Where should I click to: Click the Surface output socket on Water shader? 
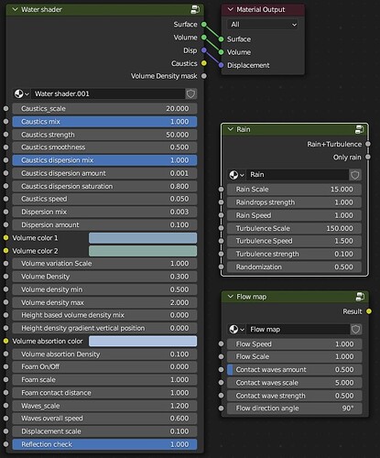pyautogui.click(x=204, y=25)
